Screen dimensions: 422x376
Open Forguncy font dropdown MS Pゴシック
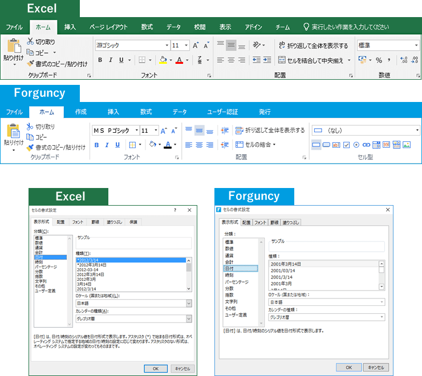click(136, 130)
